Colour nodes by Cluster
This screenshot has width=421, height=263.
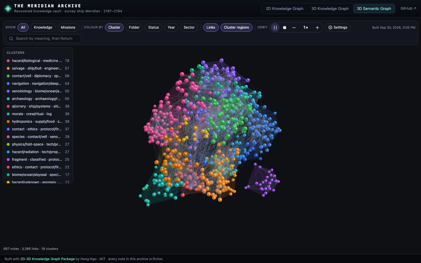(114, 27)
